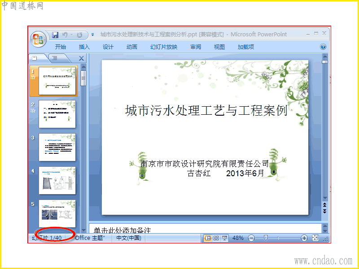Viewport: 359px width, 269px height.
Task: Switch to Slide Sorter view in the status bar
Action: pos(216,238)
